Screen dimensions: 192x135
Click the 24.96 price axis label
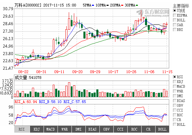pos(8,46)
